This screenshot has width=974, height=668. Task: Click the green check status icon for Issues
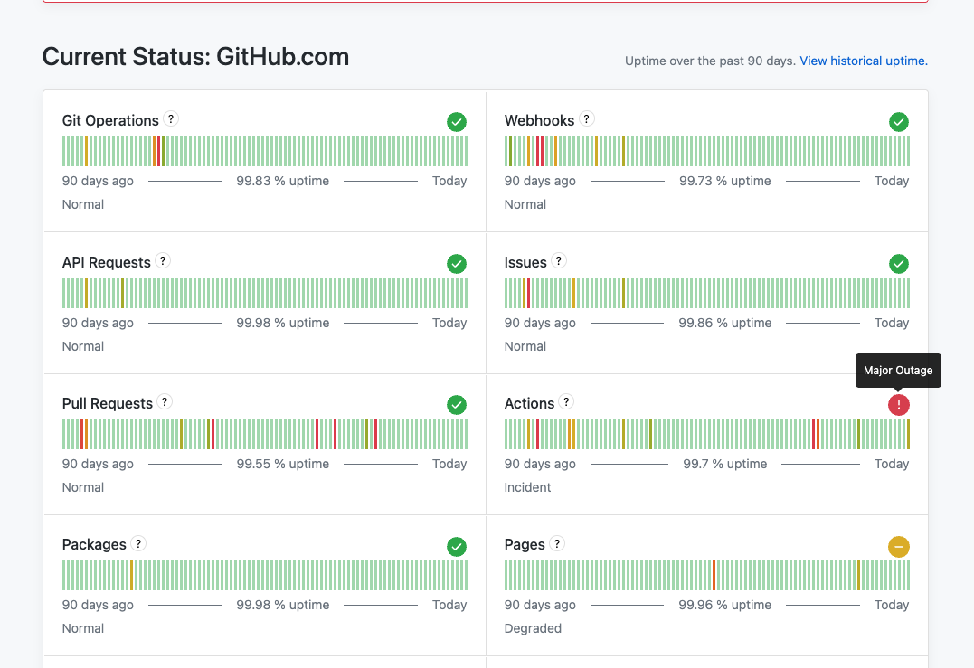point(899,264)
